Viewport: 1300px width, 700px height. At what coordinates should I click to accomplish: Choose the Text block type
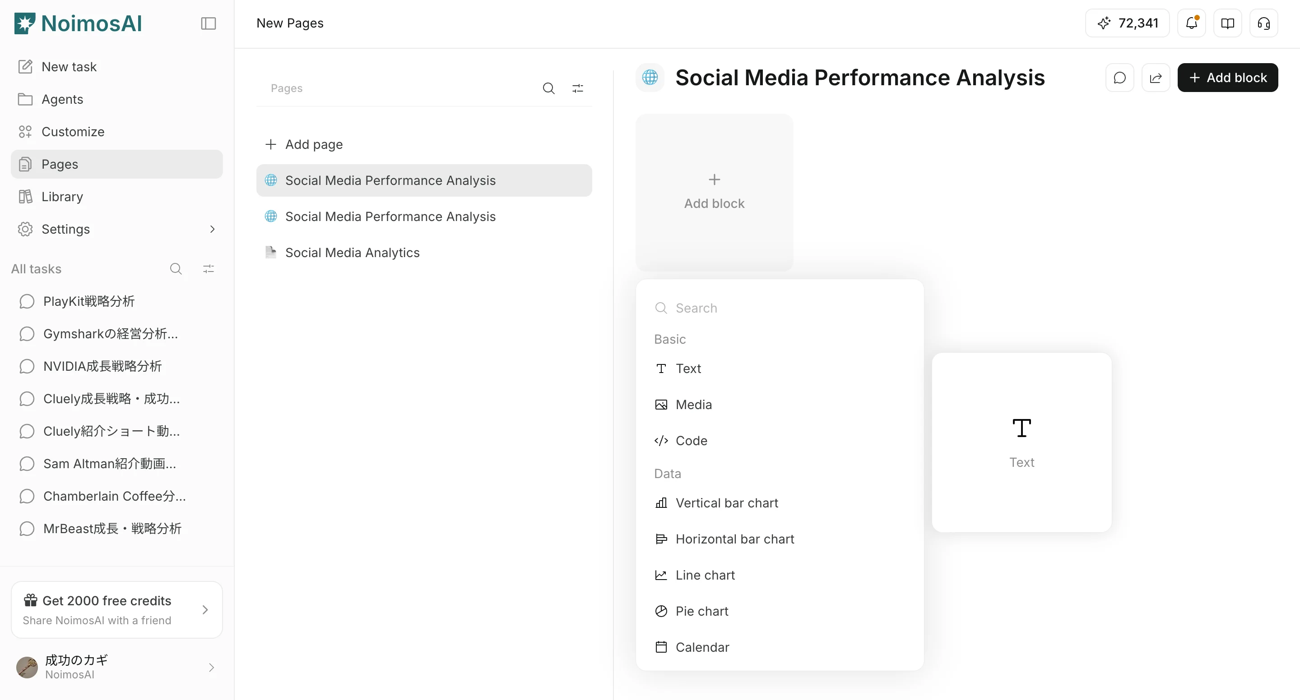(x=780, y=368)
